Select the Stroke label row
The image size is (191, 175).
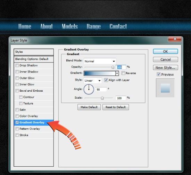pyautogui.click(x=24, y=135)
